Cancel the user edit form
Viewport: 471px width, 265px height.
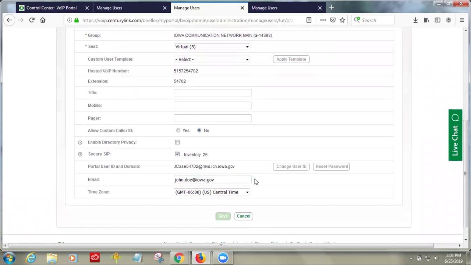[x=243, y=216]
